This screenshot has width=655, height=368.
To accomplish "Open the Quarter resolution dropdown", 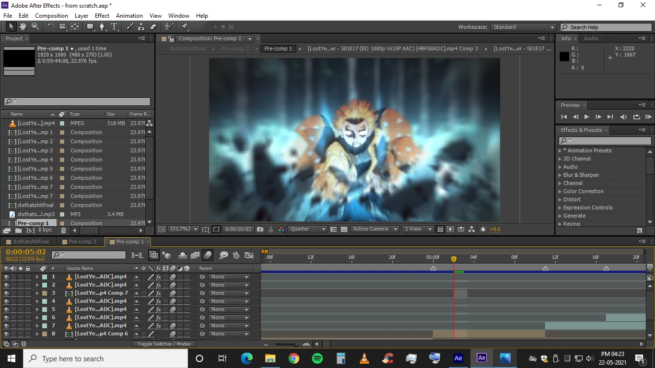I will 307,229.
